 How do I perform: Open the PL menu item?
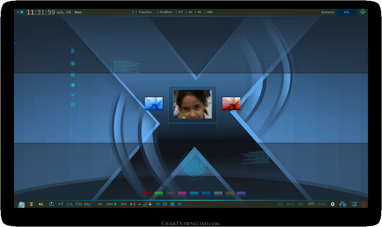click(200, 12)
